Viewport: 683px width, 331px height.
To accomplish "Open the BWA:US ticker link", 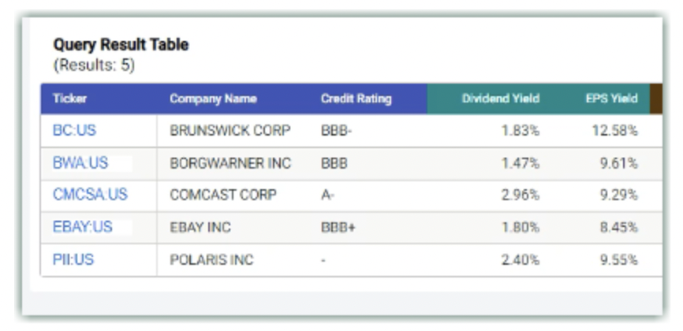I will coord(80,163).
